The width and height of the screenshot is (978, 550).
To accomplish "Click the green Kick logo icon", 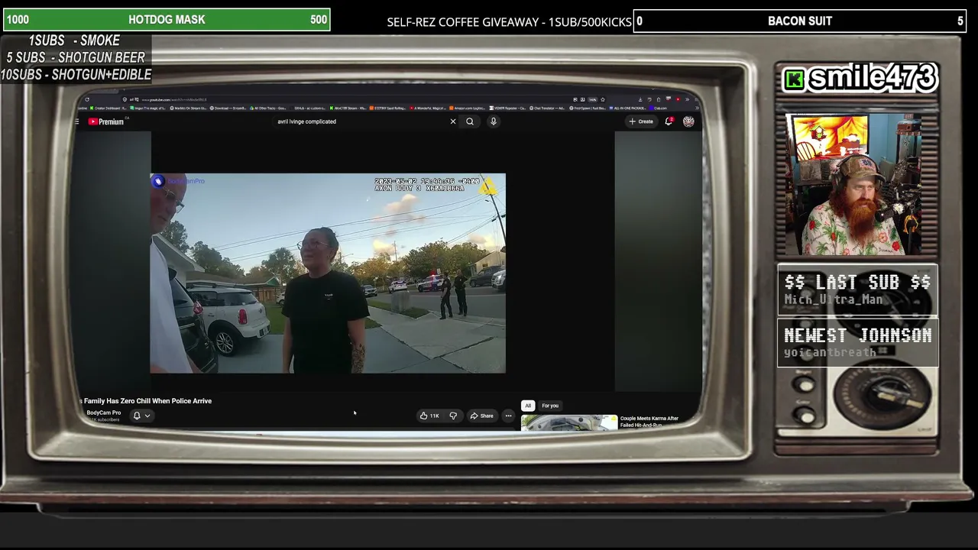I will (795, 79).
